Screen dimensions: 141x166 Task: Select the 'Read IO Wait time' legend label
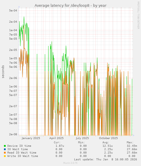coord(22,153)
